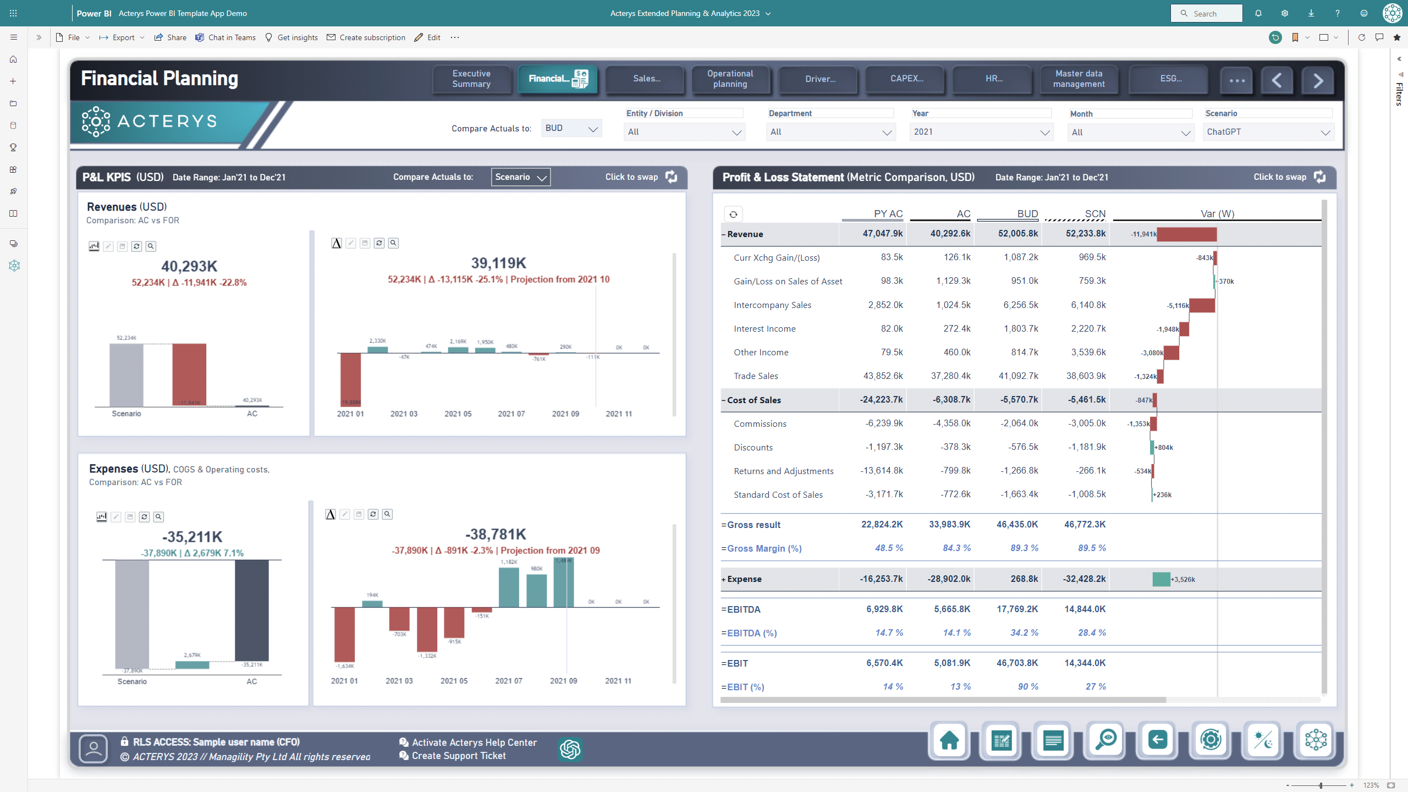Click the Home button in footer

[949, 740]
